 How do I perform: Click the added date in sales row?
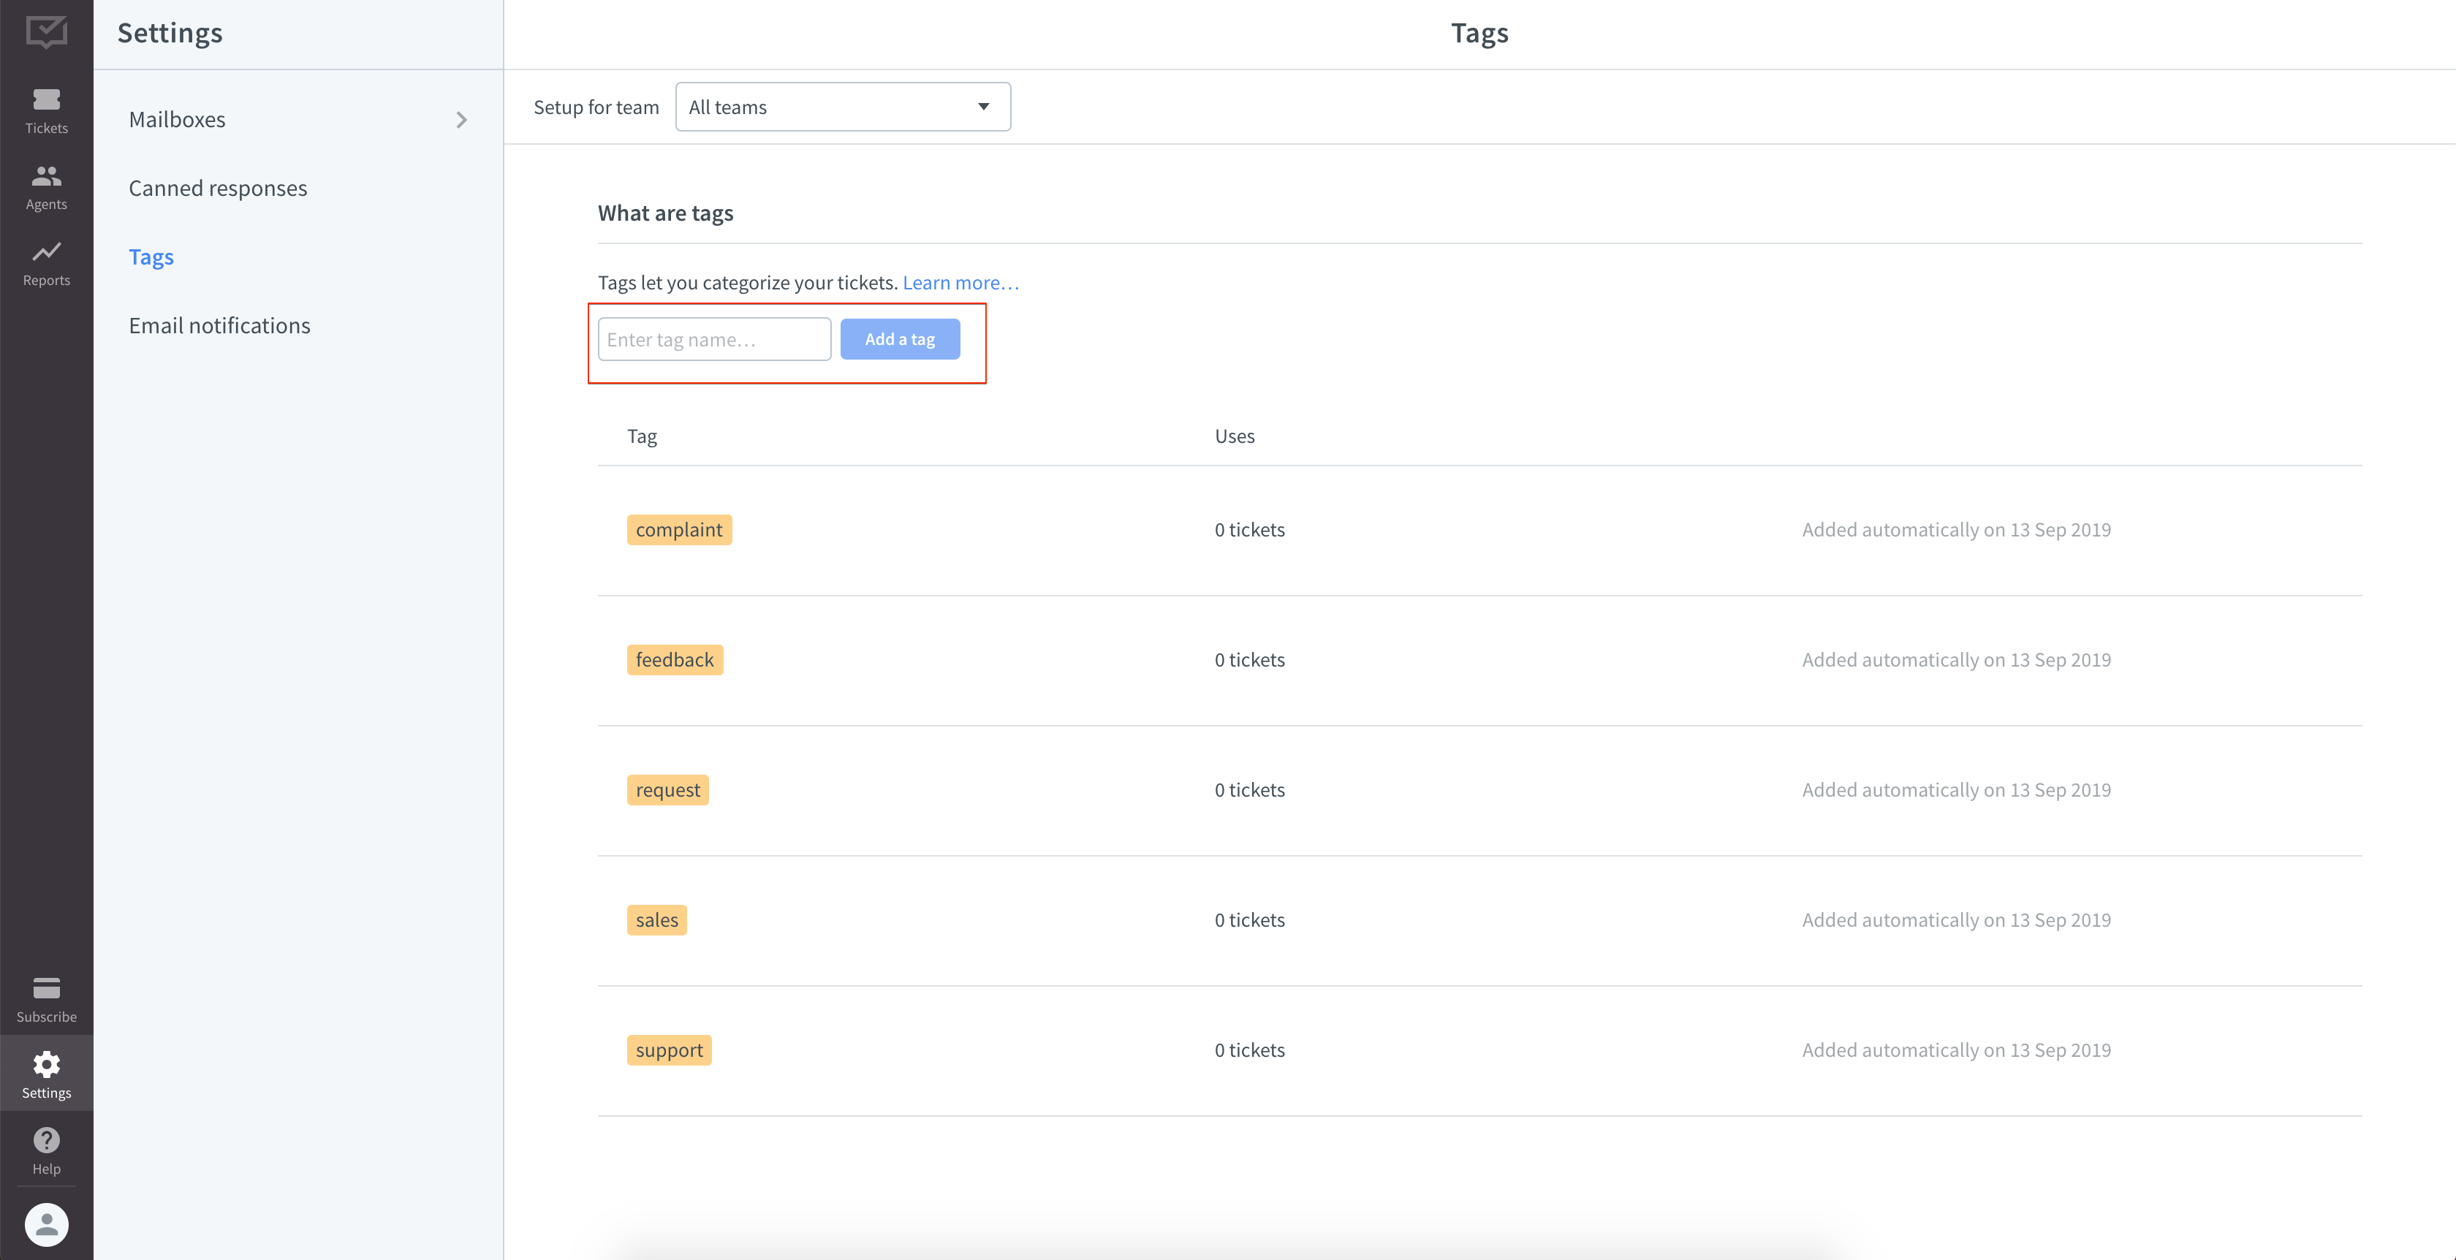coord(1955,919)
